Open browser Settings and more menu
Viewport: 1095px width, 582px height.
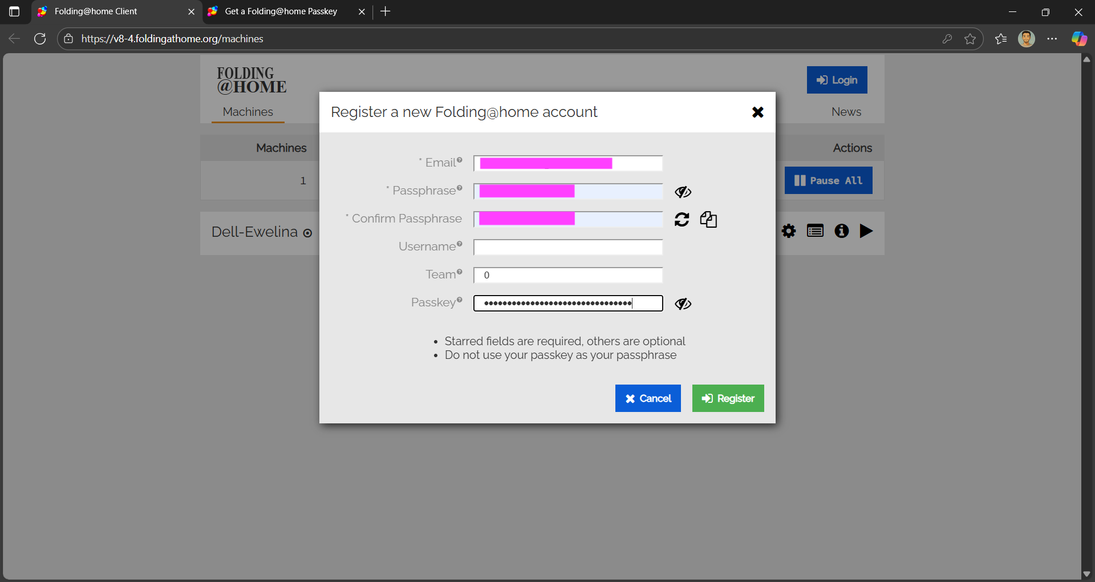tap(1052, 39)
